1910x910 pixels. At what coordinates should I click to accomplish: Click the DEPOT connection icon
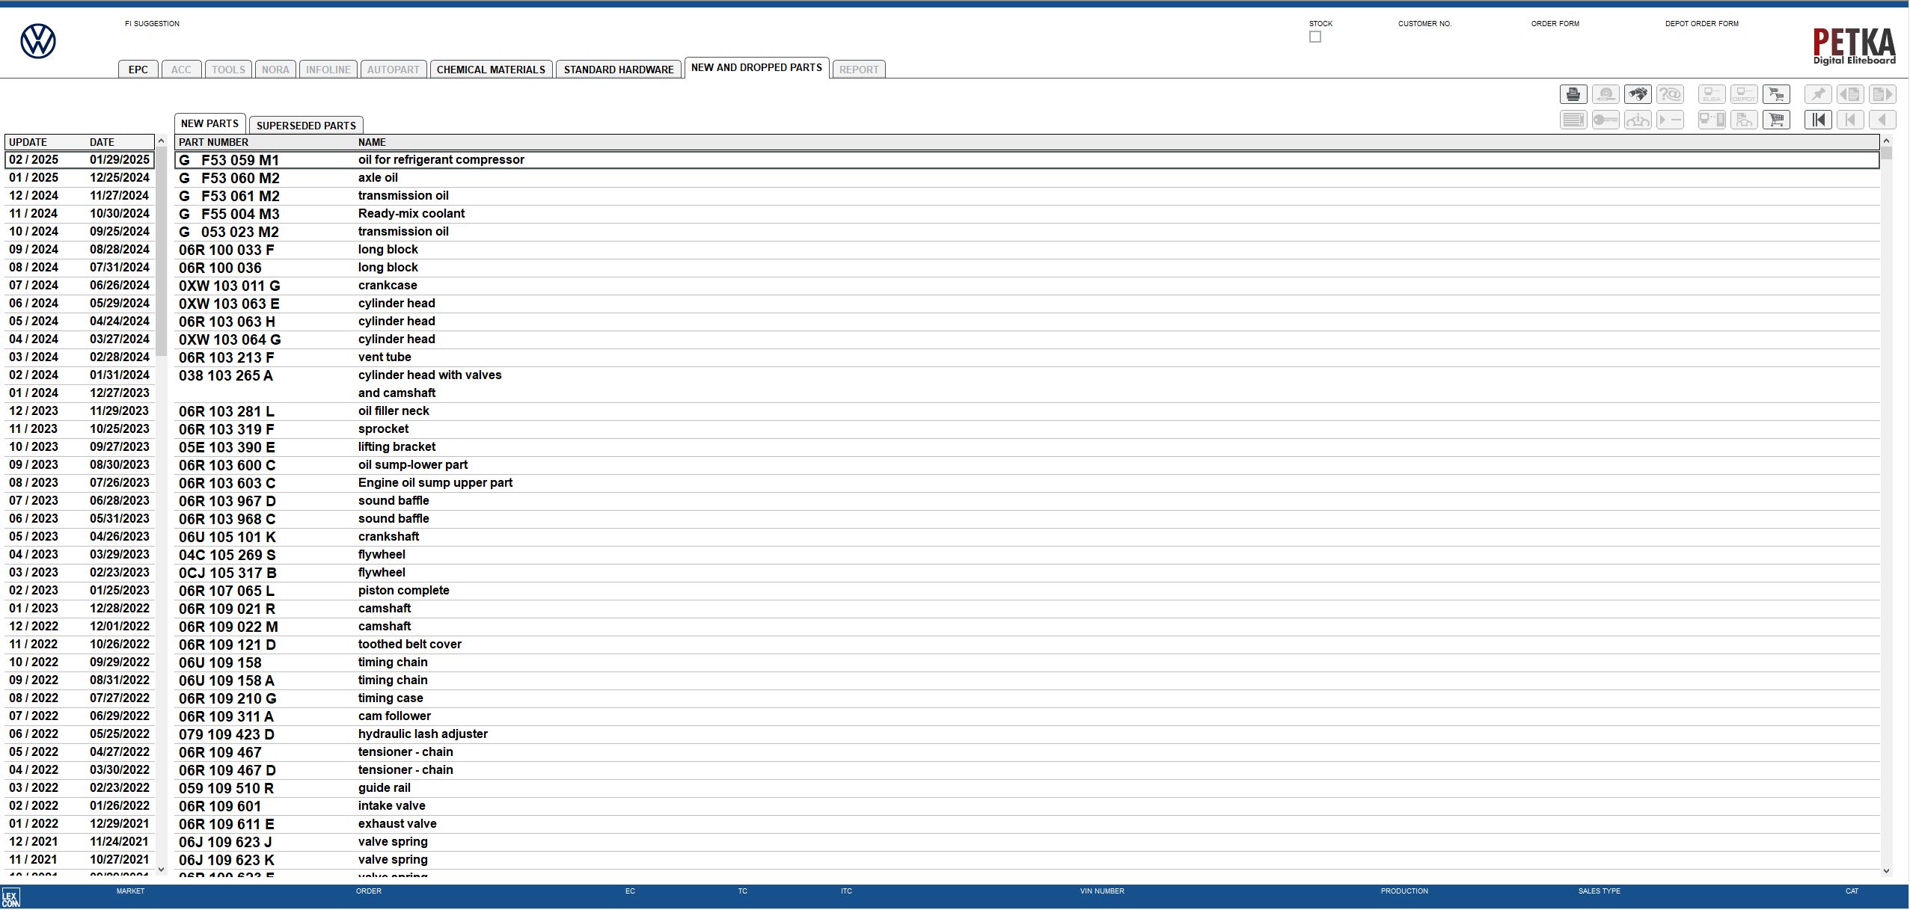coord(1744,94)
